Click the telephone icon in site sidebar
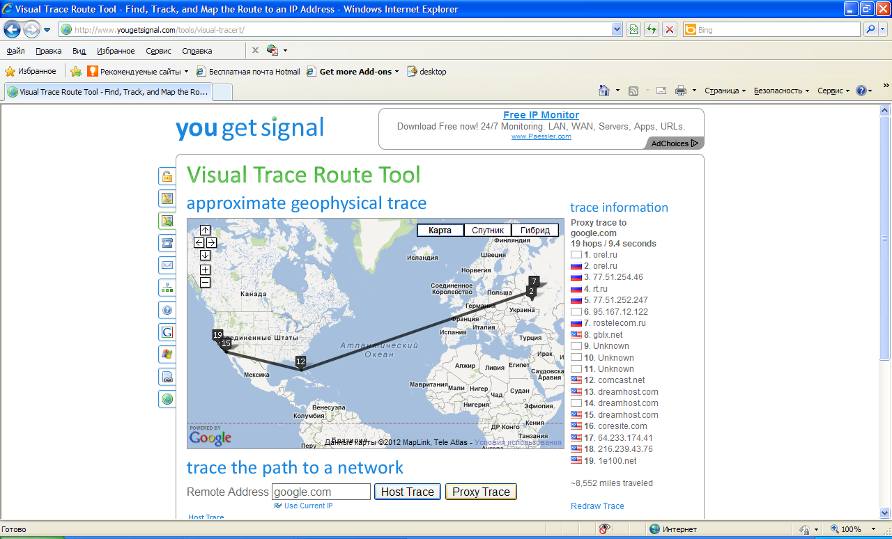892x539 pixels. pyautogui.click(x=167, y=243)
